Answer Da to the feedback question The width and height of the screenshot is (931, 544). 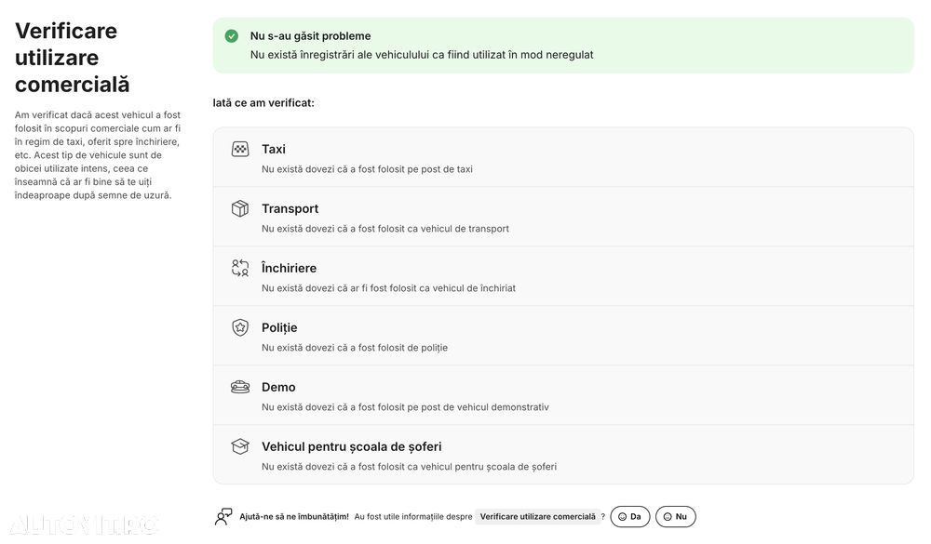(x=630, y=517)
